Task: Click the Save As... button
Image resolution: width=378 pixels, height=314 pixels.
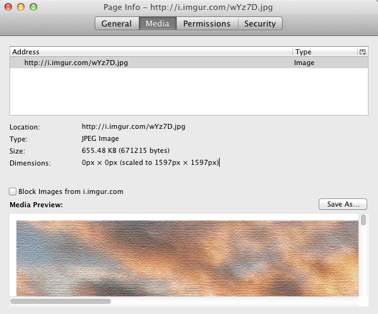Action: pos(343,204)
